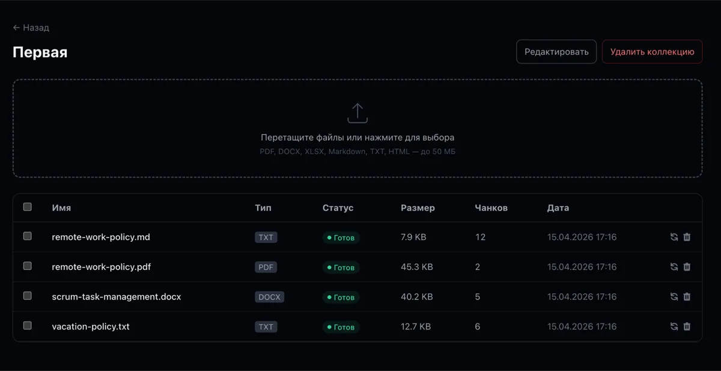The image size is (721, 371).
Task: Open the vacation-policy.txt file name
Action: point(91,327)
